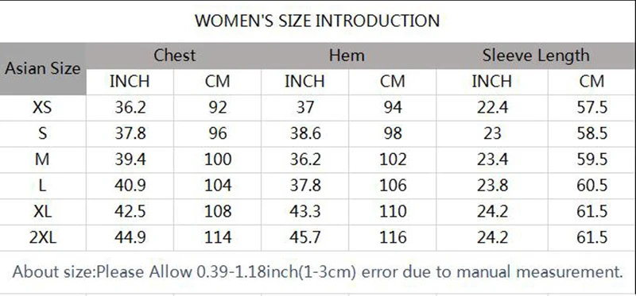Click the sleeve length value 57.5
636x296 pixels.
tap(592, 108)
